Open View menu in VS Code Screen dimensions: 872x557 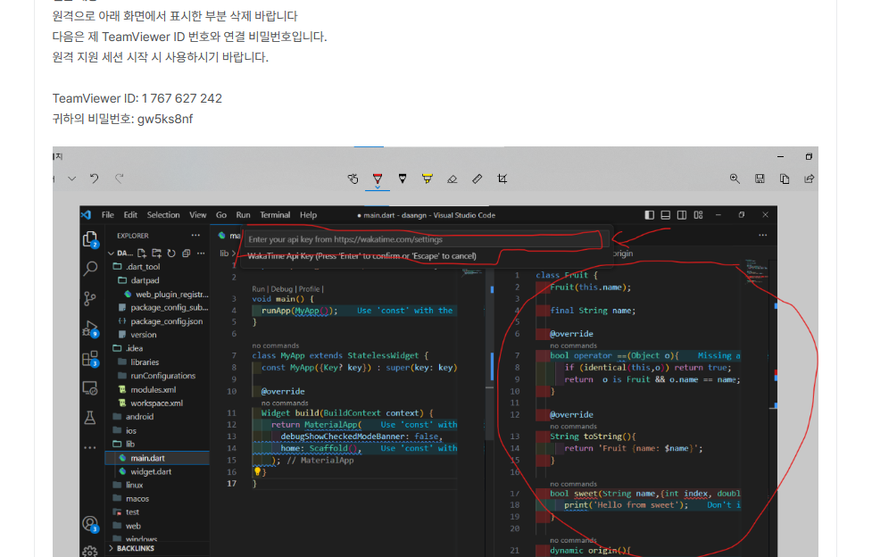pos(198,215)
